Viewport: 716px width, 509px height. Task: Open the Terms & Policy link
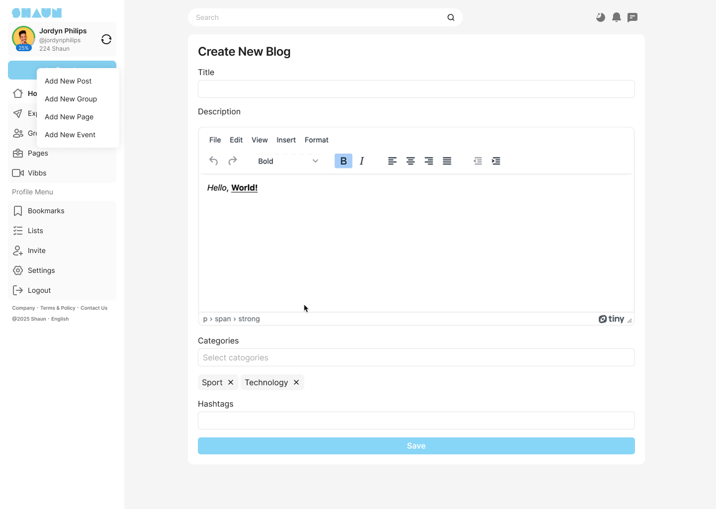tap(58, 308)
